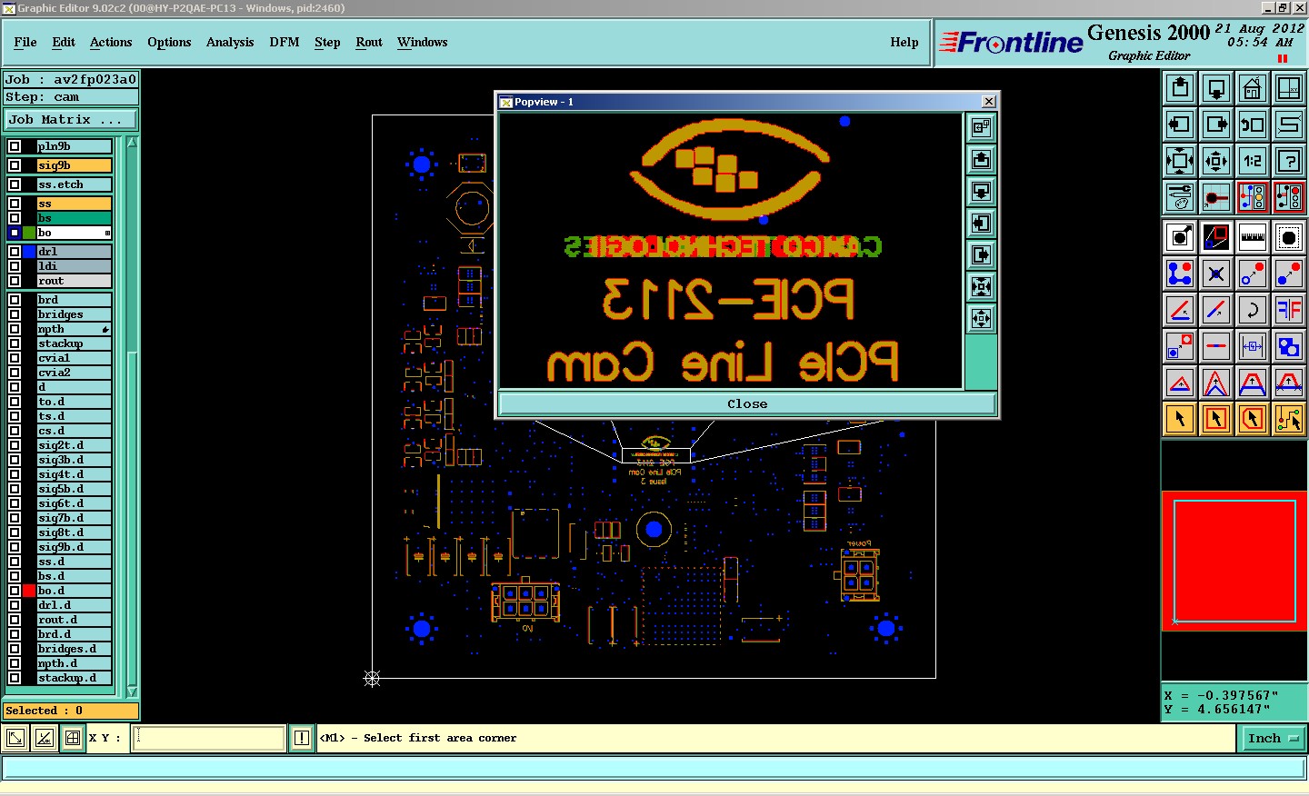Click the exclamation mark icon beside XY field

(302, 738)
